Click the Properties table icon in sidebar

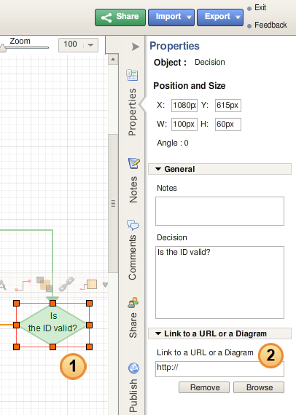pyautogui.click(x=132, y=75)
